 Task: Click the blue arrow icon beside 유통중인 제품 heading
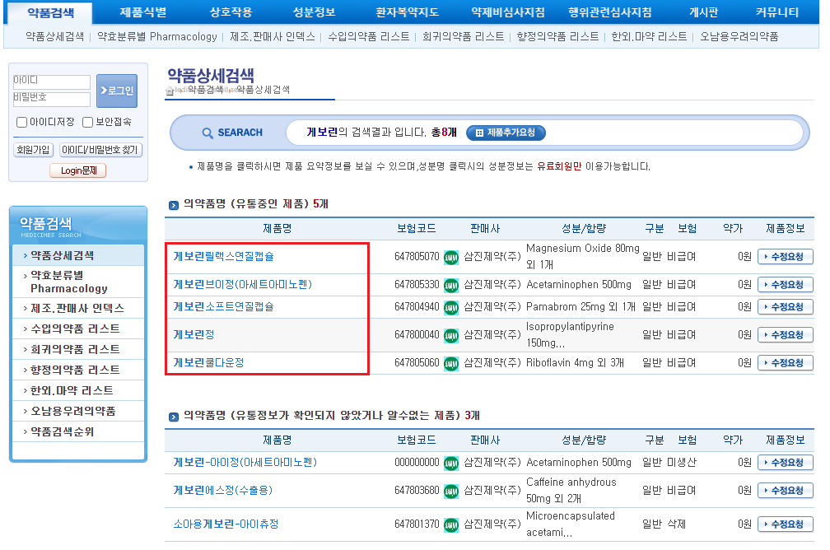(x=174, y=205)
